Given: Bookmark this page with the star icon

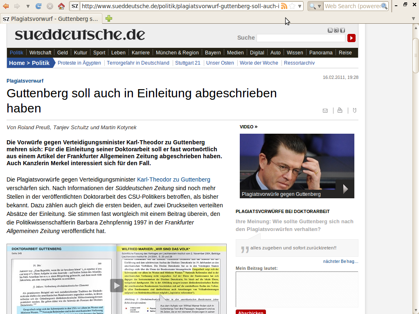Looking at the screenshot, I should 292,6.
